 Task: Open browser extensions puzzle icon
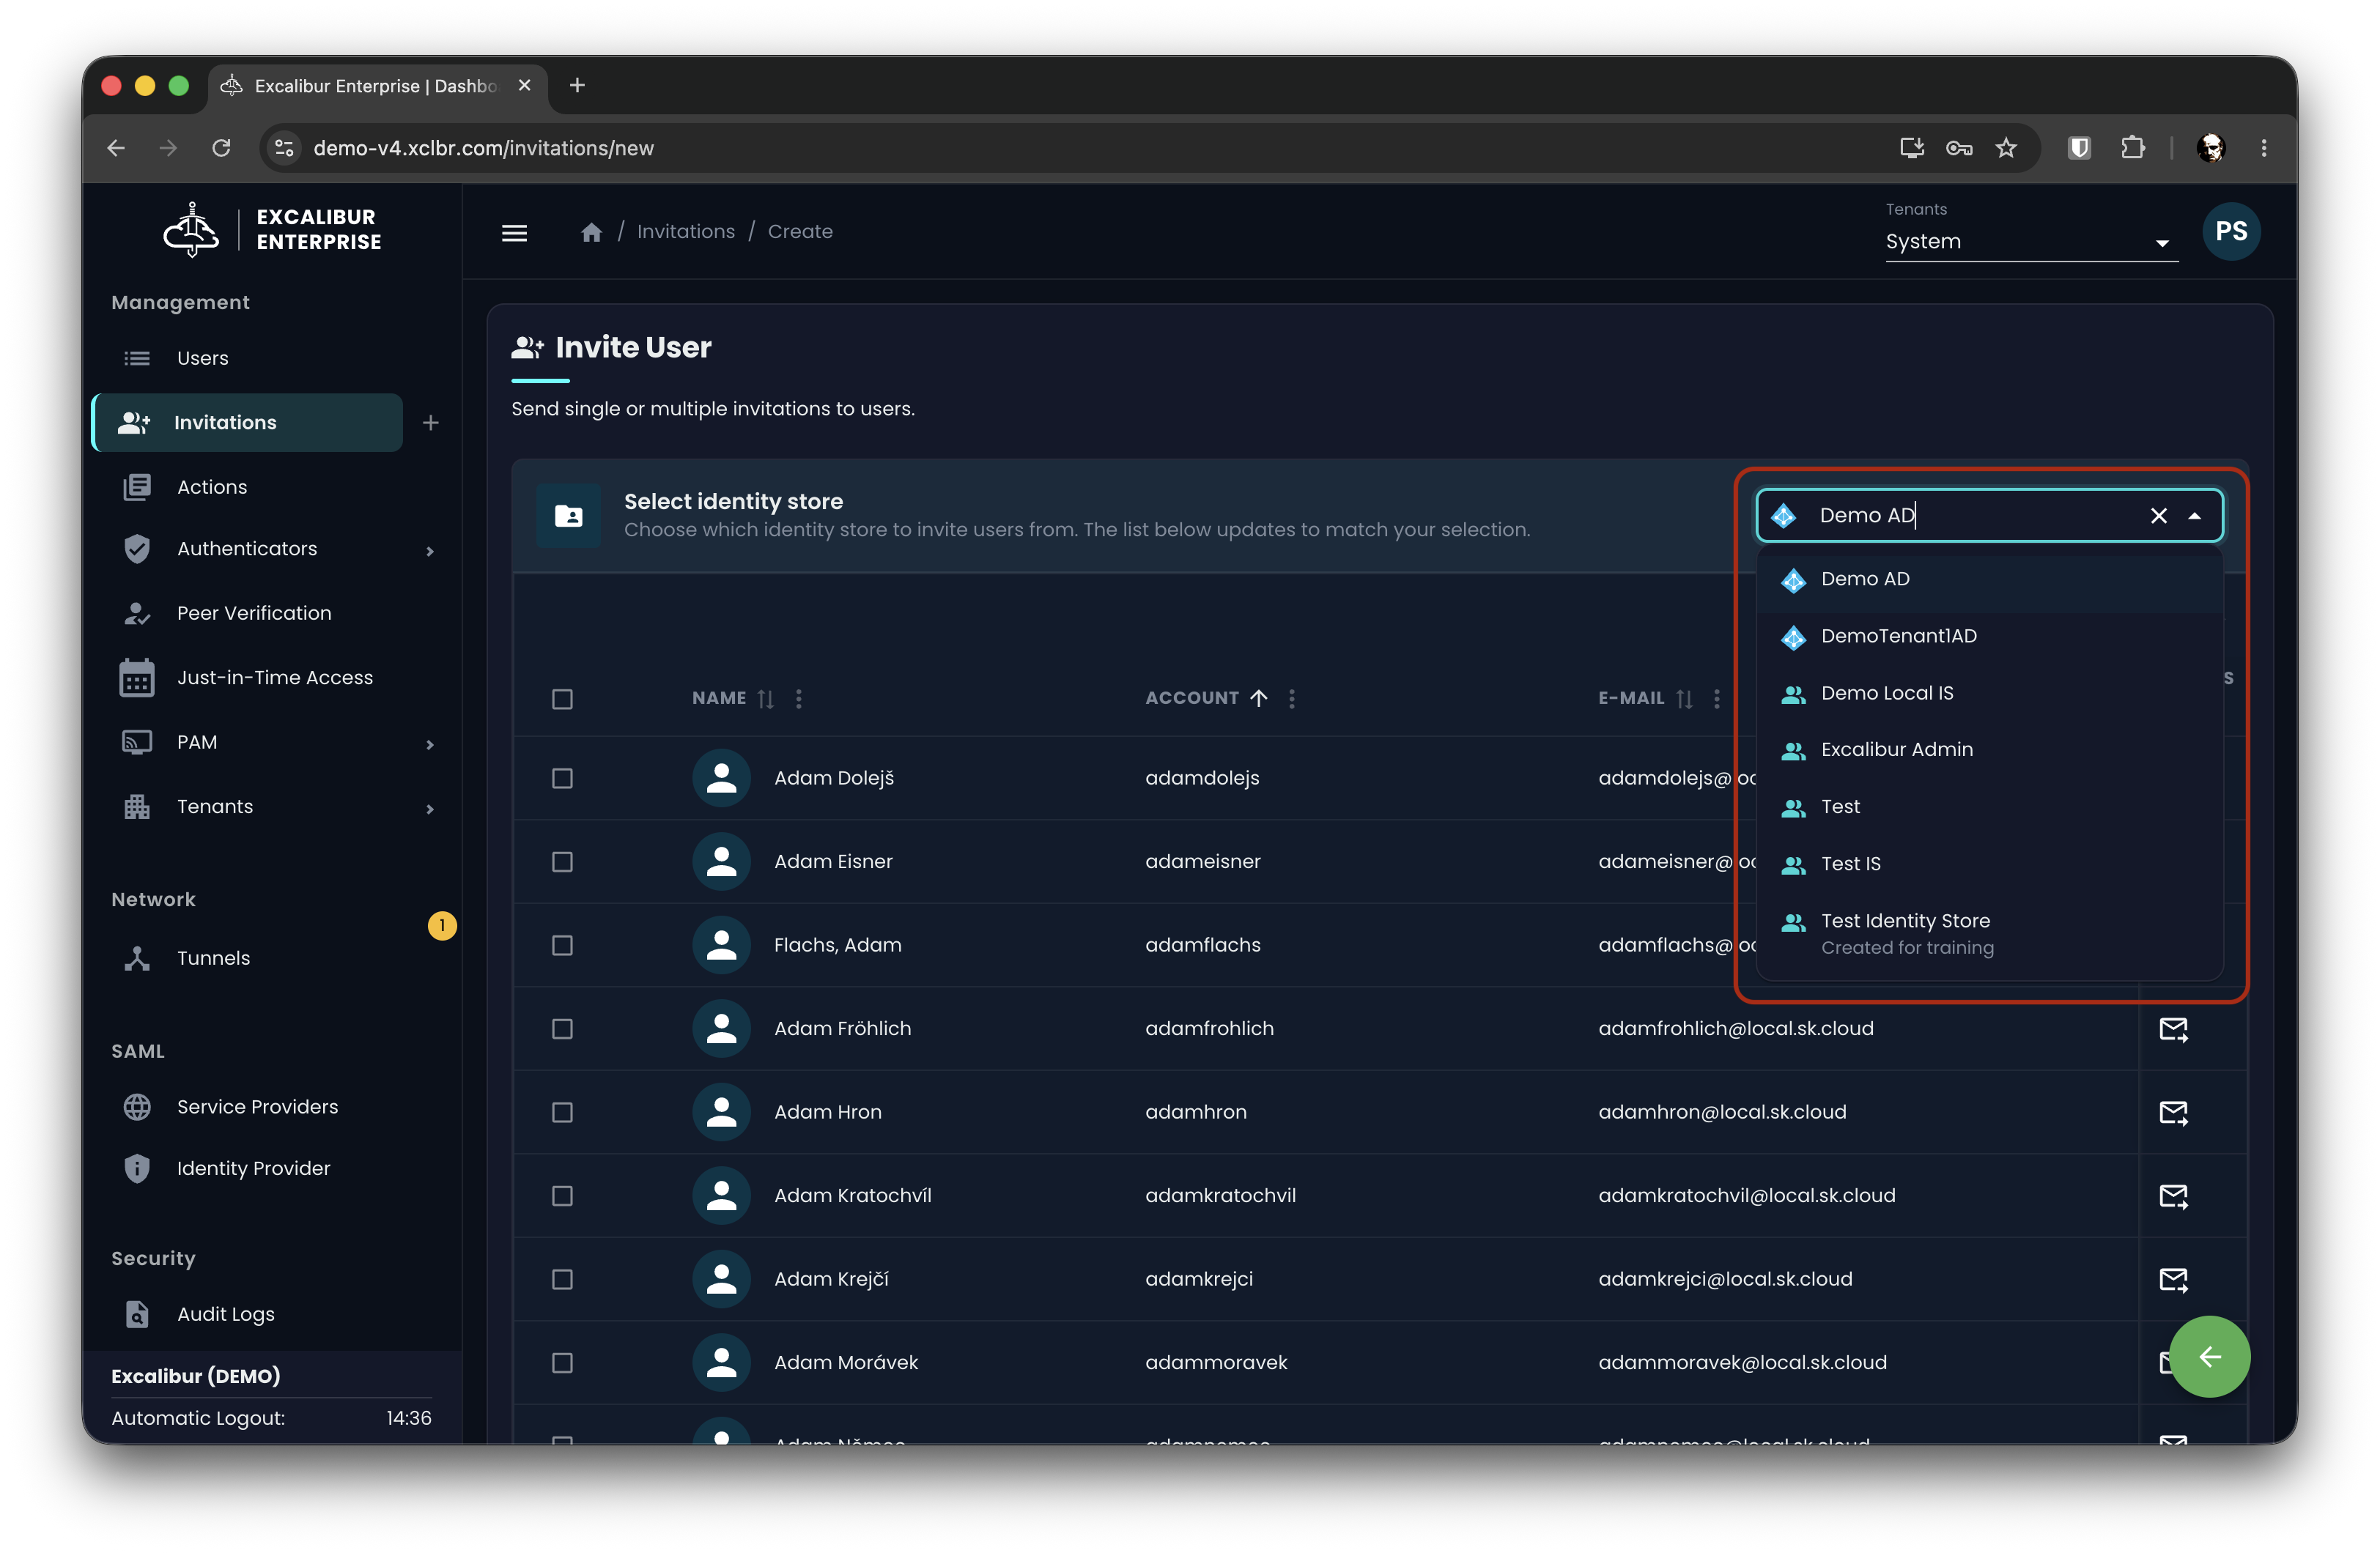point(2132,148)
